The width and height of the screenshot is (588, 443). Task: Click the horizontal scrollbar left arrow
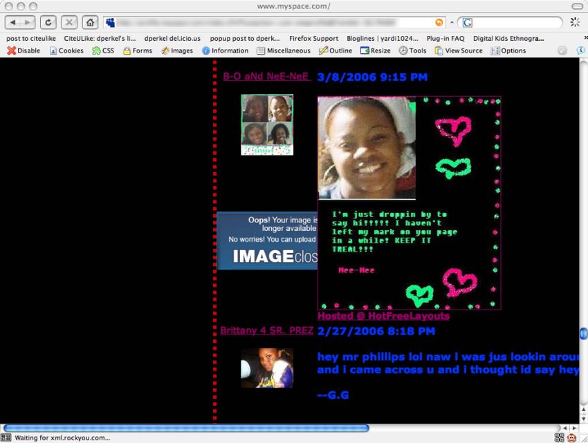[x=564, y=428]
